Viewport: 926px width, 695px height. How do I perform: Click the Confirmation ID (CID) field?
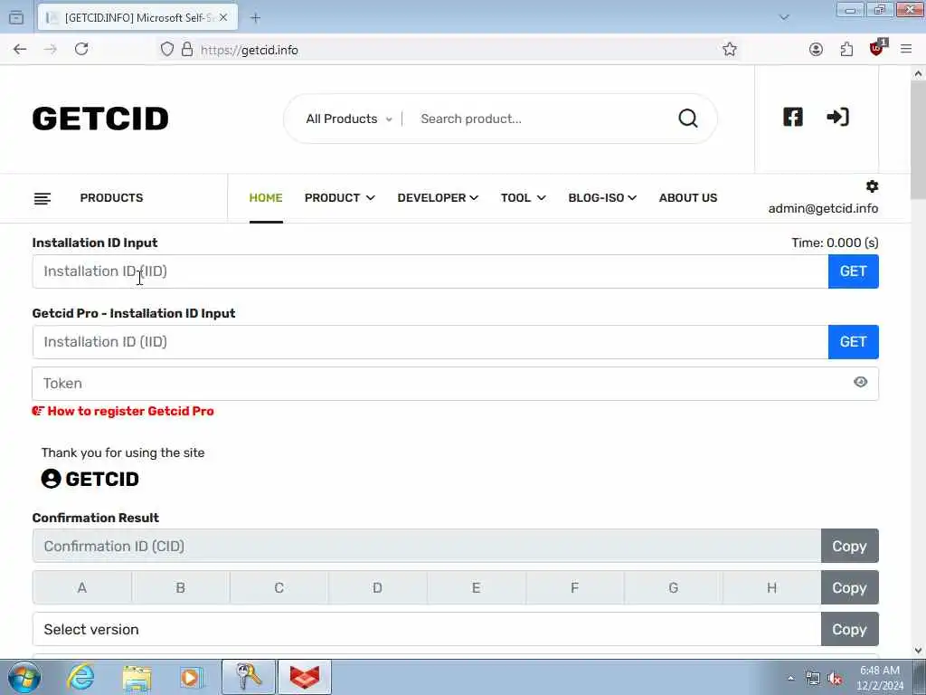click(x=427, y=546)
